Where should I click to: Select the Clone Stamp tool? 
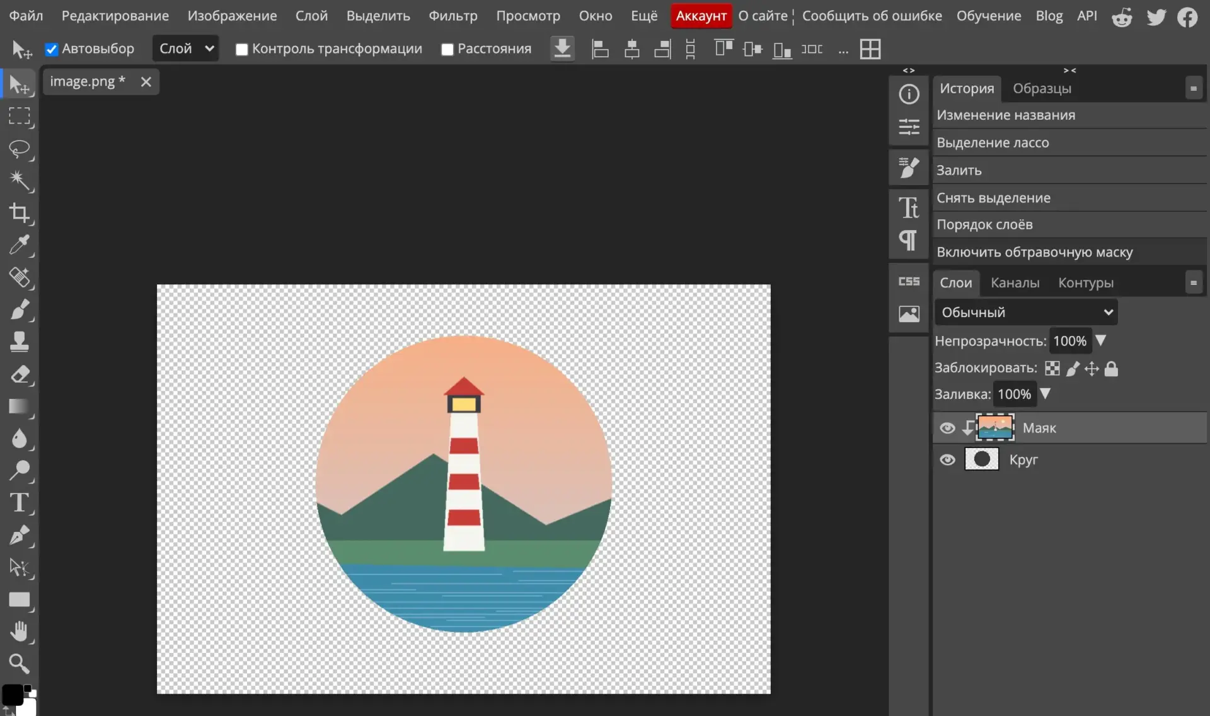point(19,342)
